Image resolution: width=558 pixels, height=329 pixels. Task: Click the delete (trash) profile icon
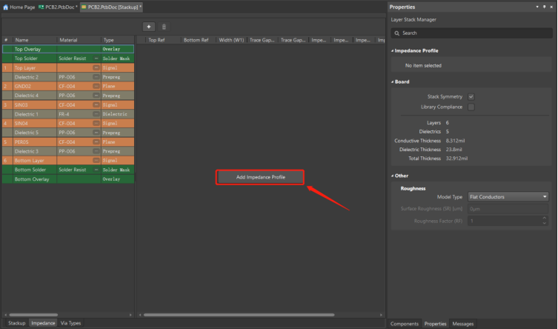(164, 27)
